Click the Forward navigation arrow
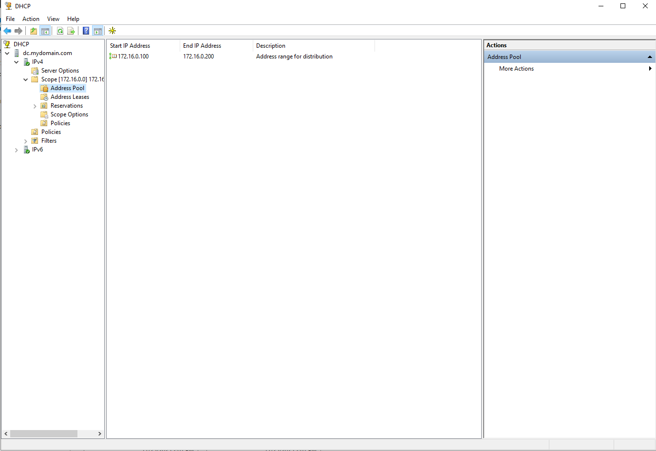 tap(19, 31)
